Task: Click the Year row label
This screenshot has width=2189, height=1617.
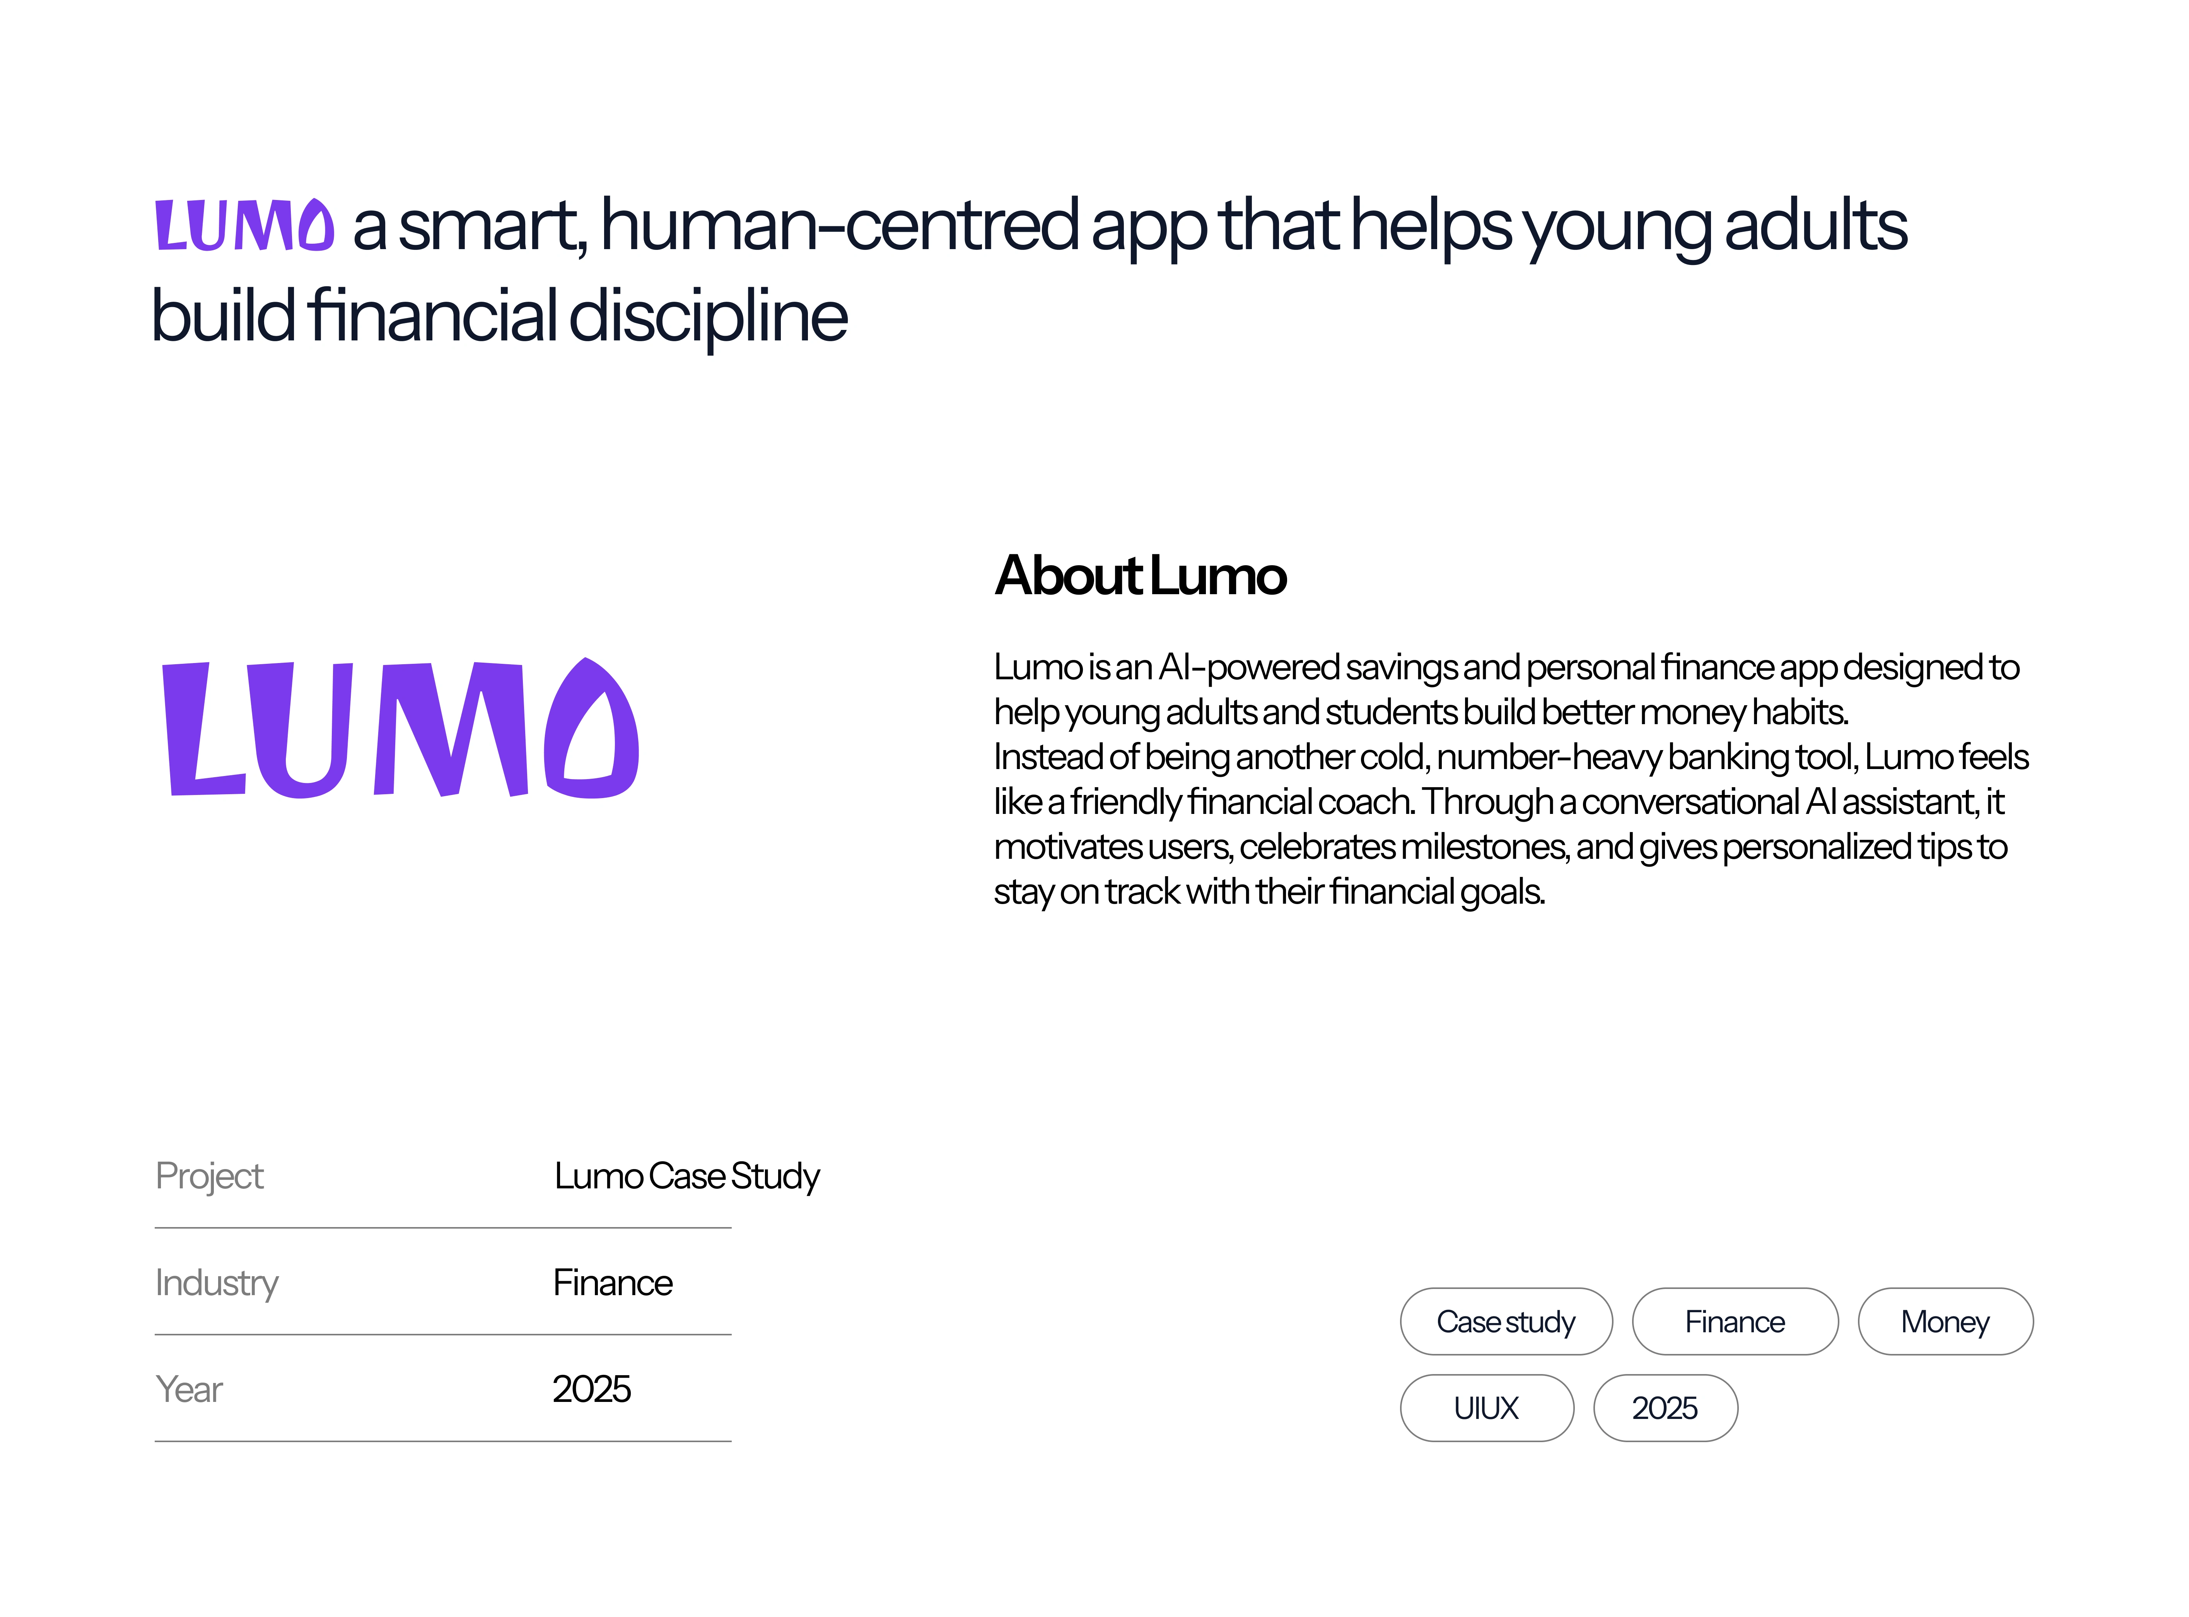Action: click(189, 1389)
